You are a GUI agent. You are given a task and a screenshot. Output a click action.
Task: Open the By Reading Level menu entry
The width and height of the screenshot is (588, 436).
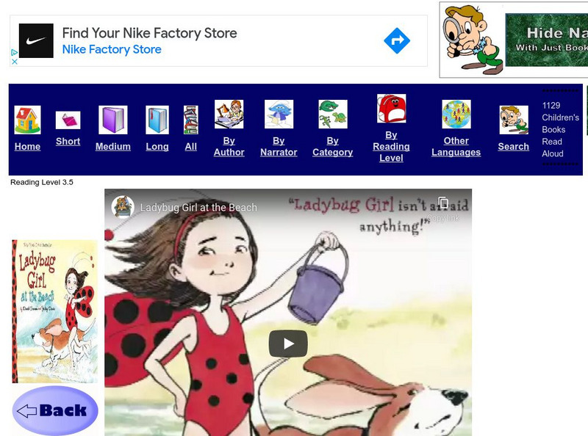click(x=391, y=146)
